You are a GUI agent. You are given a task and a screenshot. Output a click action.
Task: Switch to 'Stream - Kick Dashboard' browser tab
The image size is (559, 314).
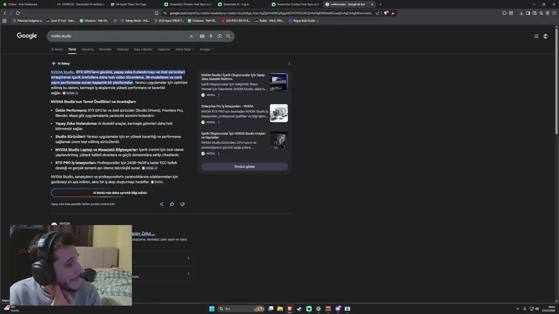[26, 4]
